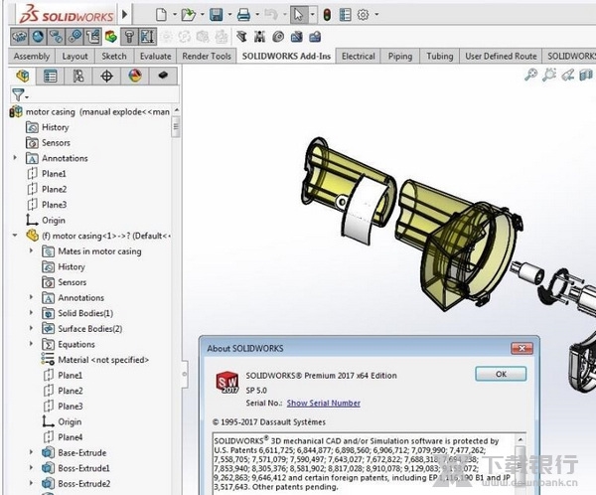Open the Options gear dropdown arrow
Viewport: 596px width, 495px height.
pyautogui.click(x=376, y=15)
